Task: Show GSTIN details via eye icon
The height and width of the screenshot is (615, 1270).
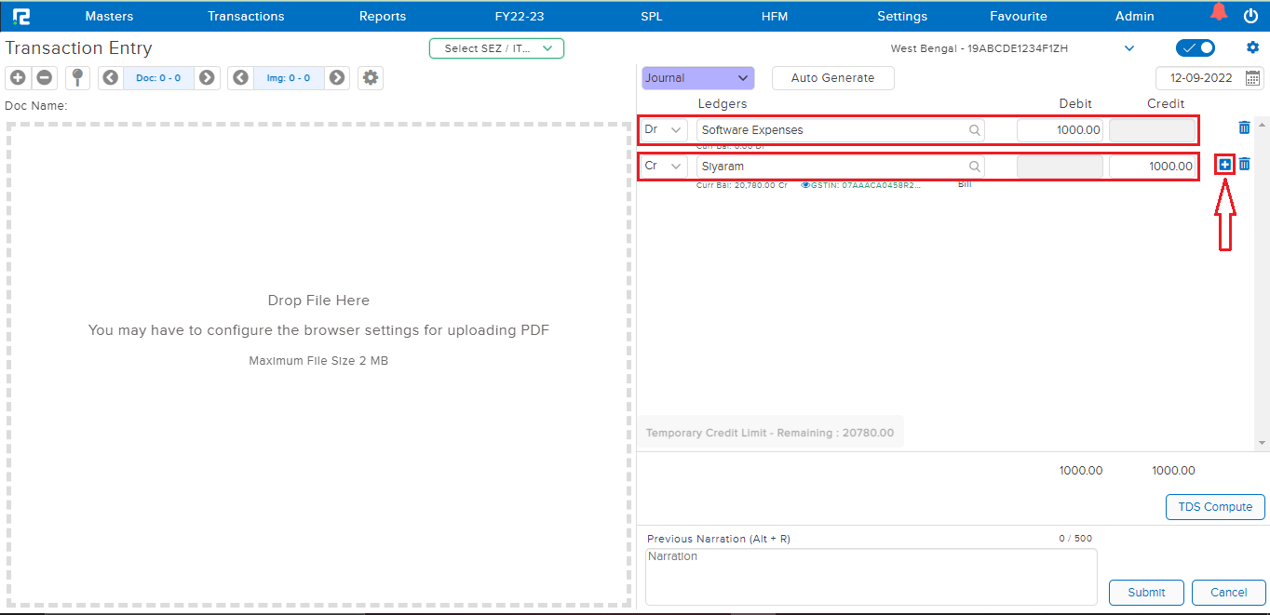Action: pos(805,185)
